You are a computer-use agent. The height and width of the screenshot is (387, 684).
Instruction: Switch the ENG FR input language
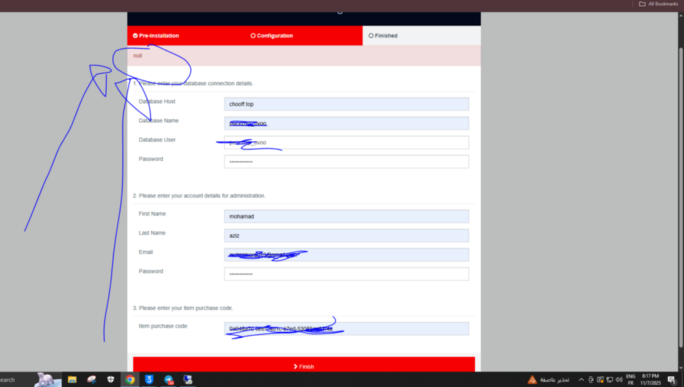tap(631, 379)
